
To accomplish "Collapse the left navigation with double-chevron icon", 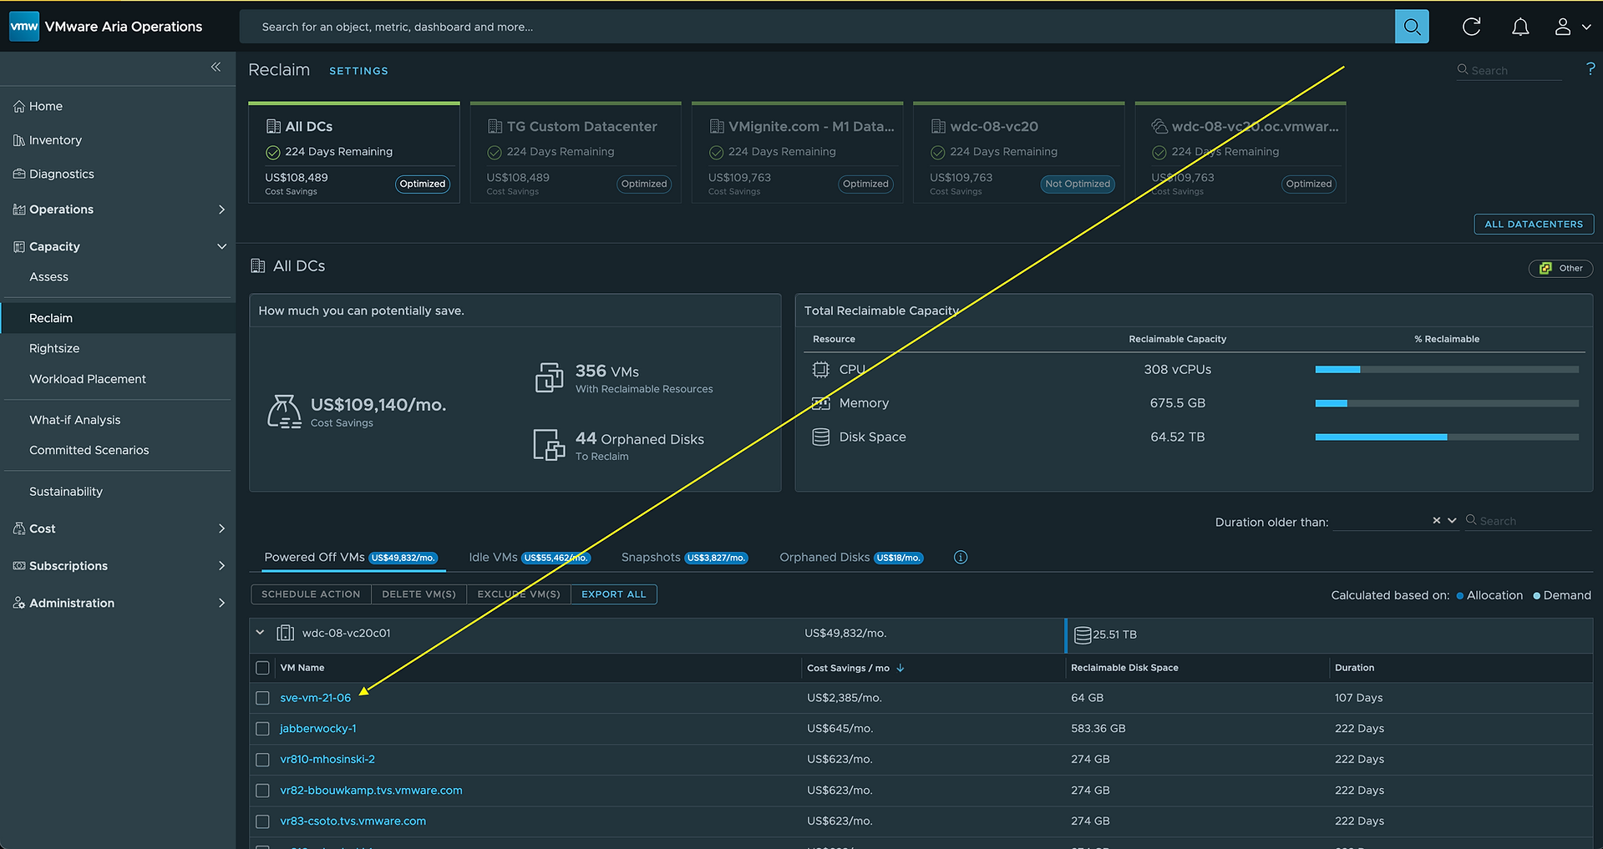I will click(x=216, y=67).
